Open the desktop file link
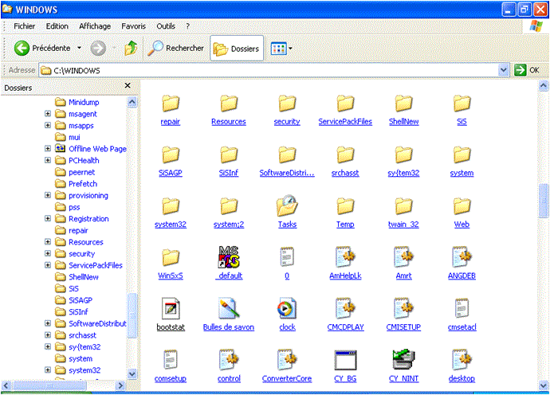 click(x=462, y=378)
